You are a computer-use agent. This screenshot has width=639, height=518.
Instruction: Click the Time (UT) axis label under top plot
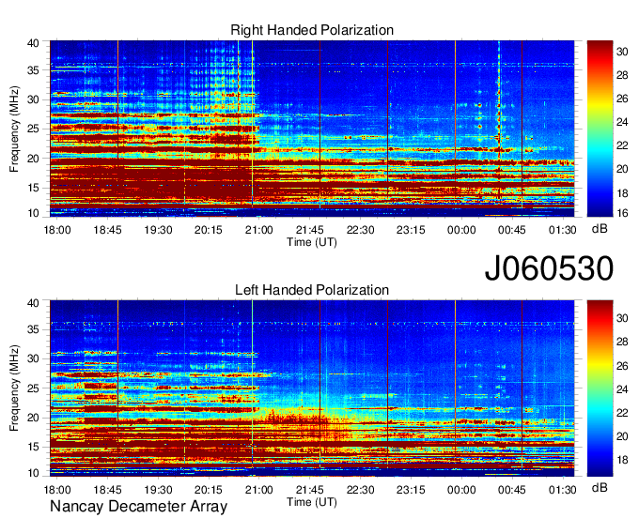[312, 242]
